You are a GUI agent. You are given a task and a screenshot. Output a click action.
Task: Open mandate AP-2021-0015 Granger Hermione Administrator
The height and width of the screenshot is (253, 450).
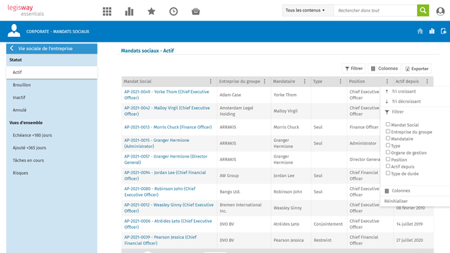[x=156, y=143]
